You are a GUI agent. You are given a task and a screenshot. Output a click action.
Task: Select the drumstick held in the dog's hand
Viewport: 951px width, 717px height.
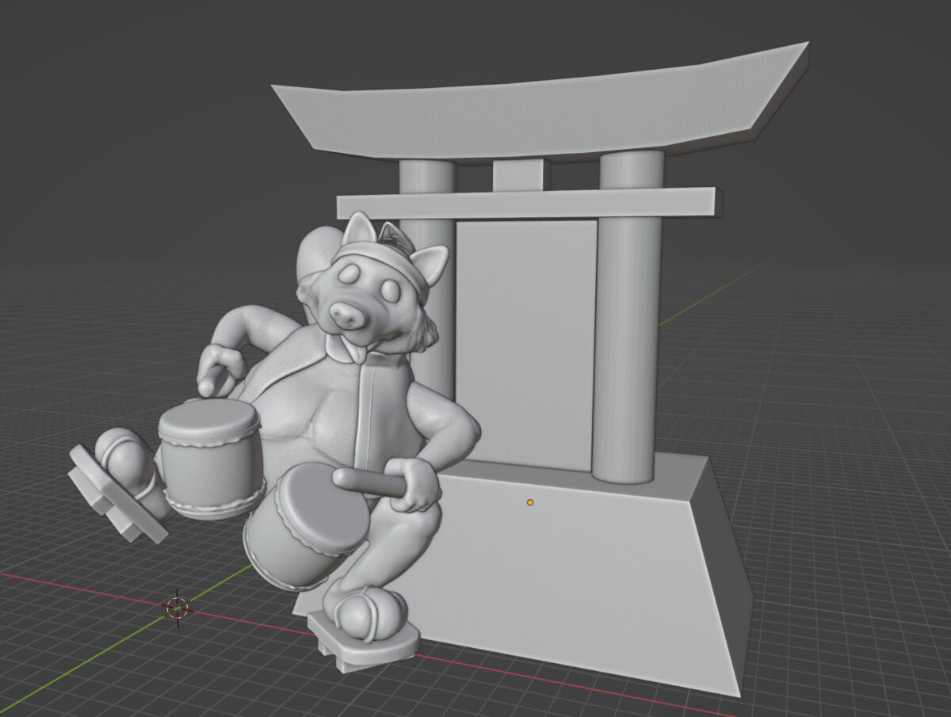(x=370, y=481)
